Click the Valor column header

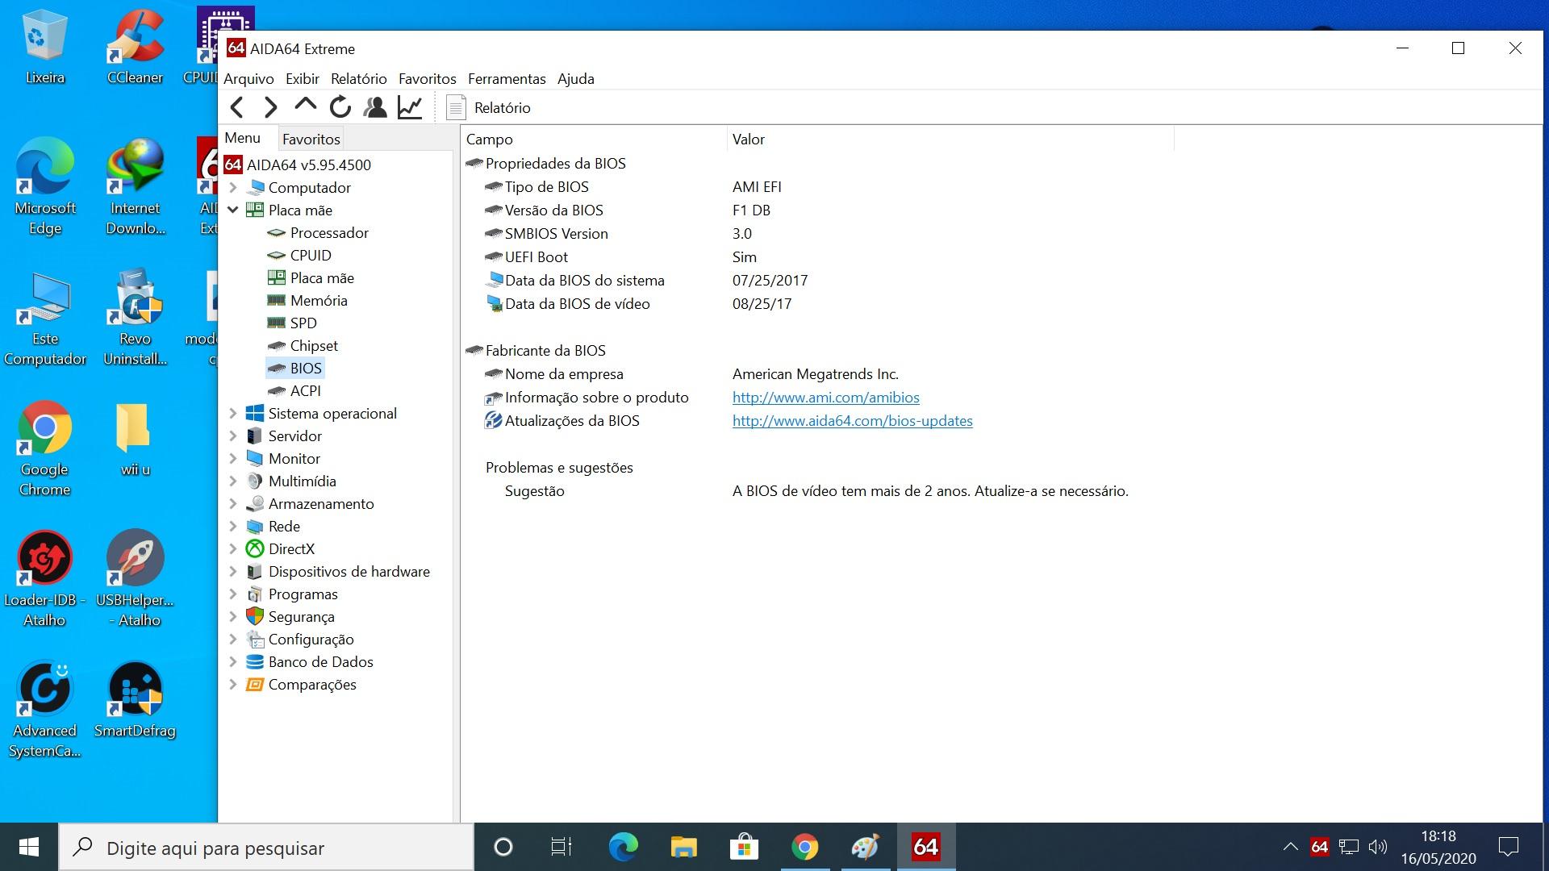click(x=950, y=139)
